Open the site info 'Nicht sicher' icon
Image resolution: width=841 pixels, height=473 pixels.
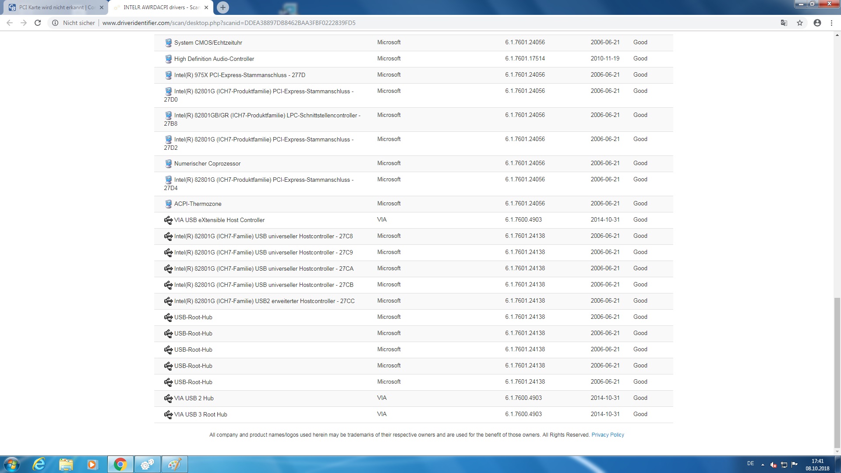click(55, 23)
